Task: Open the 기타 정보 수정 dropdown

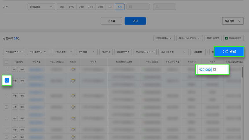Action: (173, 52)
